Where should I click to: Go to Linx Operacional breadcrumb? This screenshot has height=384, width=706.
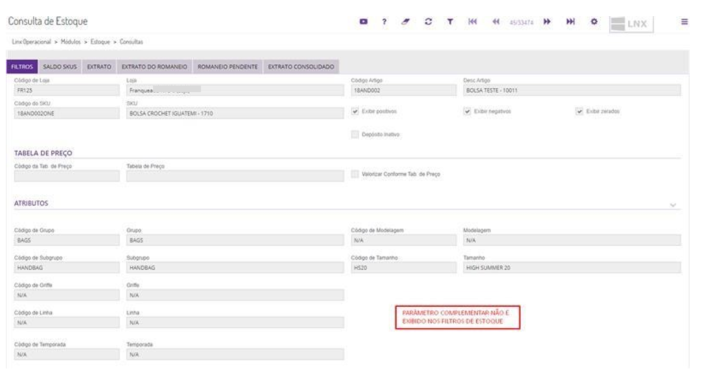pos(32,42)
